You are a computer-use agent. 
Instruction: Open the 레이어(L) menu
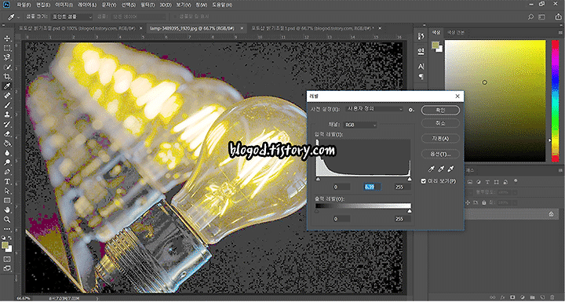(x=87, y=5)
